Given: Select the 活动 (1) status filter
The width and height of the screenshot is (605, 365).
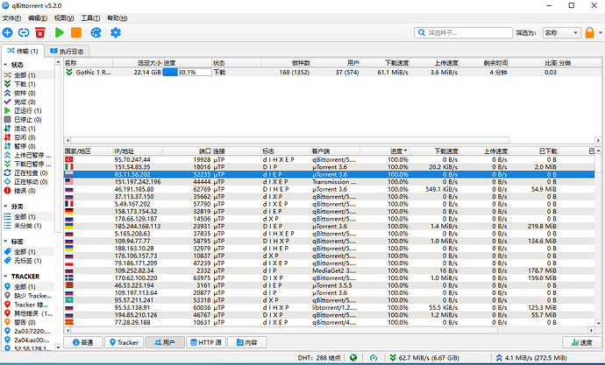Looking at the screenshot, I should click(x=25, y=128).
